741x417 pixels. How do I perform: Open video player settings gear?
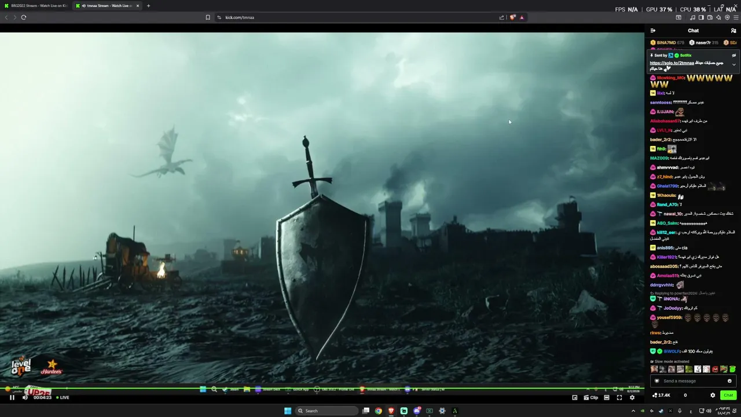pyautogui.click(x=632, y=397)
